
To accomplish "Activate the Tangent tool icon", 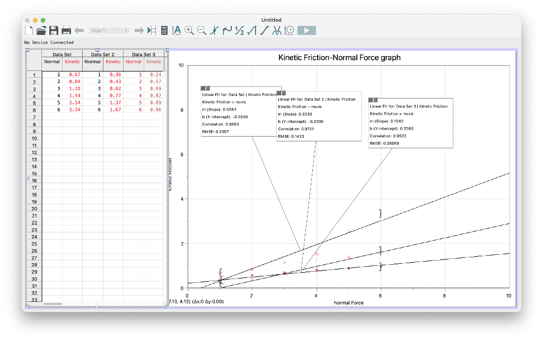I will click(x=227, y=30).
